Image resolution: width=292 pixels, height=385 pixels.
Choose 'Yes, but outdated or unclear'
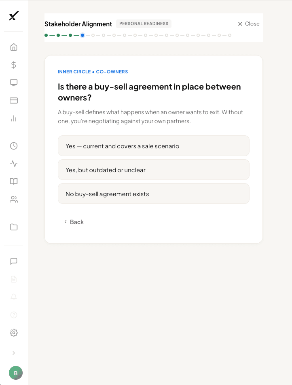pos(154,170)
